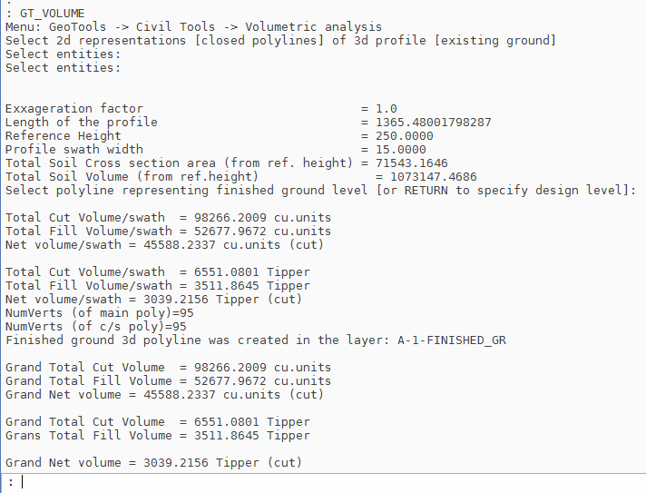Click the Exxageration factor value 1.0
Viewport: 646px width, 493px height.
tap(386, 109)
